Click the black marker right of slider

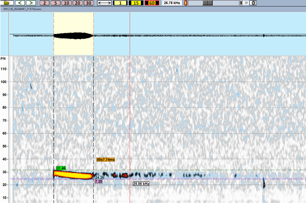241,3
